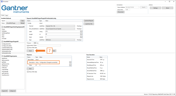Open the GIns_VariableName dropdown

pyautogui.click(x=60, y=29)
